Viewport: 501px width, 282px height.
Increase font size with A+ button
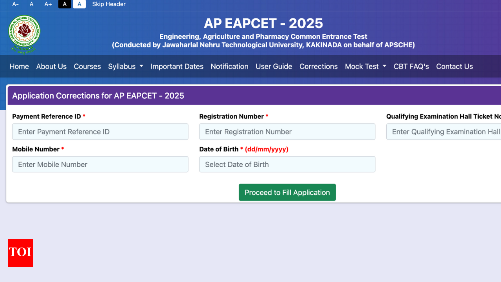click(x=48, y=4)
